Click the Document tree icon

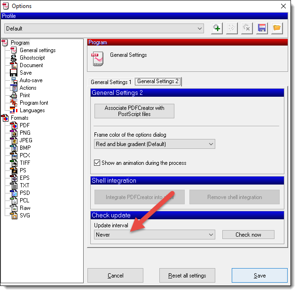[x=14, y=65]
